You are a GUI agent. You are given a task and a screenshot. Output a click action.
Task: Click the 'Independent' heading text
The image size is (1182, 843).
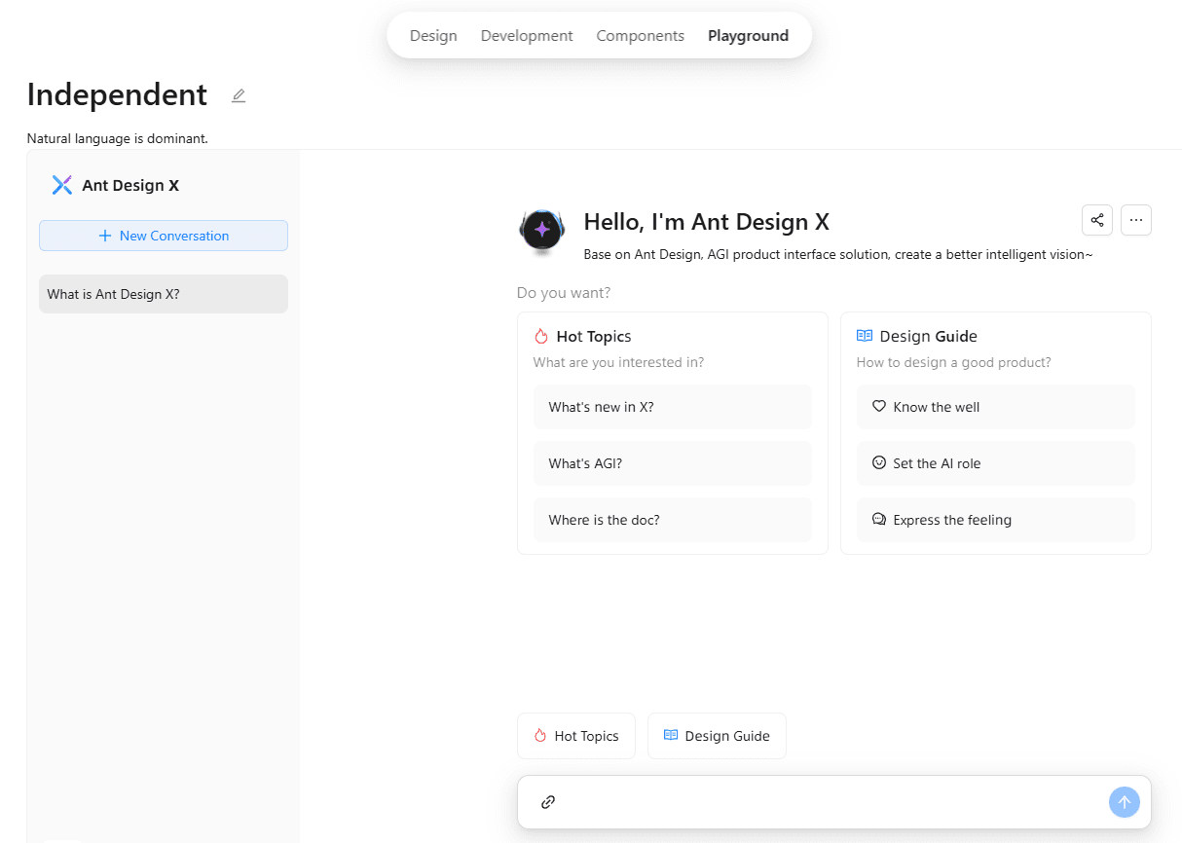click(x=117, y=94)
